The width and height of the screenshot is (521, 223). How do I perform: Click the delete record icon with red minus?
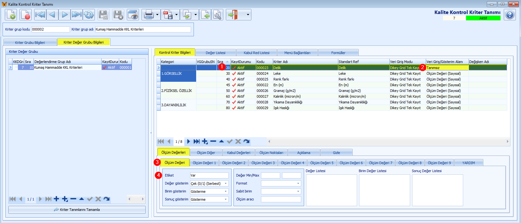tap(26, 15)
